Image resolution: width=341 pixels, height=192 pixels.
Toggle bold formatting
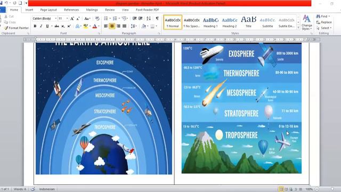(35, 26)
